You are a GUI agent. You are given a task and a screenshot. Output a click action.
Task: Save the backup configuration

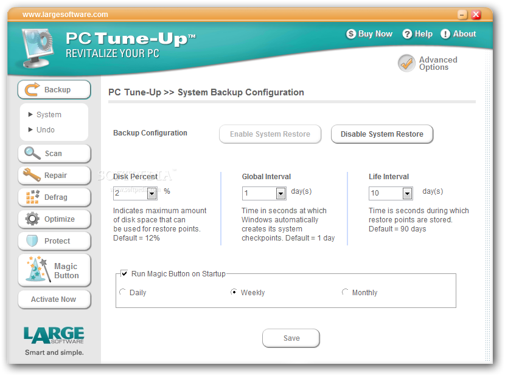pos(291,338)
